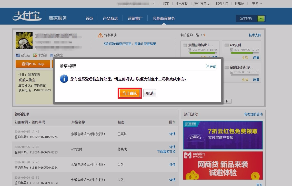The width and height of the screenshot is (292, 186).
Task: Open 我参加的活动 link
Action: pyautogui.click(x=253, y=114)
